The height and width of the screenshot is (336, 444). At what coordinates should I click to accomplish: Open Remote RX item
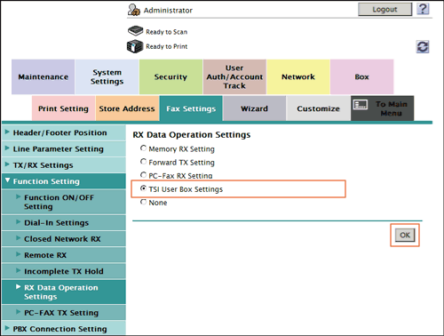[64, 255]
